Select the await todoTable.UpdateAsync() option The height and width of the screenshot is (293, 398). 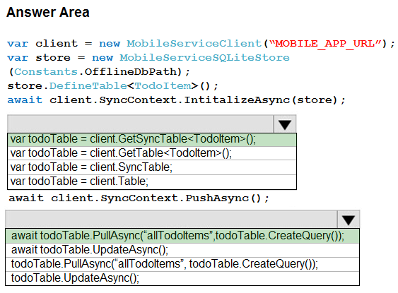(182, 250)
